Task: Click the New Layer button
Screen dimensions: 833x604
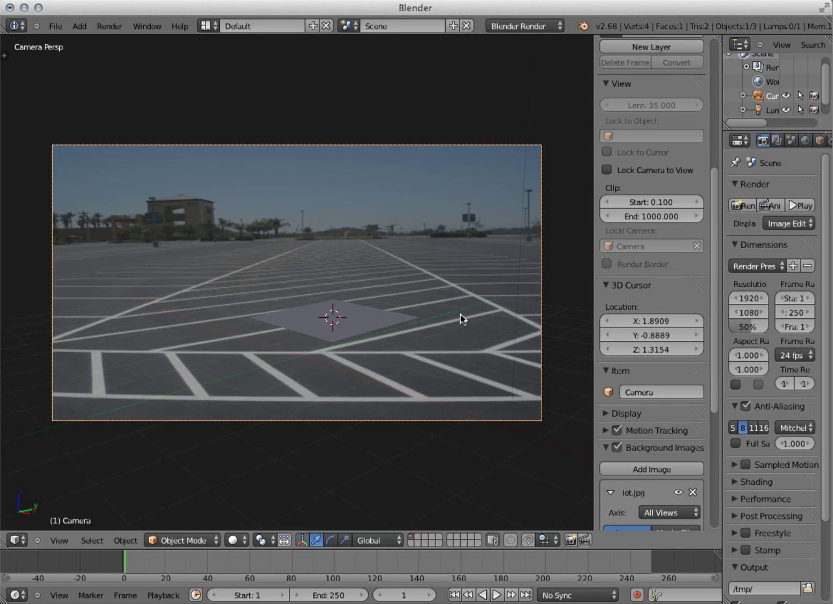Action: pyautogui.click(x=651, y=47)
